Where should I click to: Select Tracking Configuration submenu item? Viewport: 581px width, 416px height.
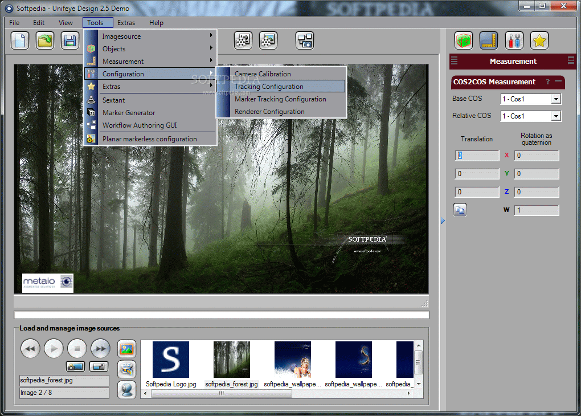pos(281,87)
